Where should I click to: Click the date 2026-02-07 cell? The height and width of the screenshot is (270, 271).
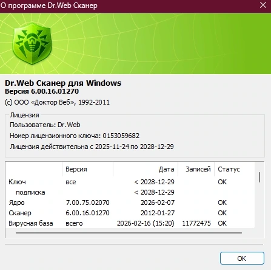(x=158, y=202)
